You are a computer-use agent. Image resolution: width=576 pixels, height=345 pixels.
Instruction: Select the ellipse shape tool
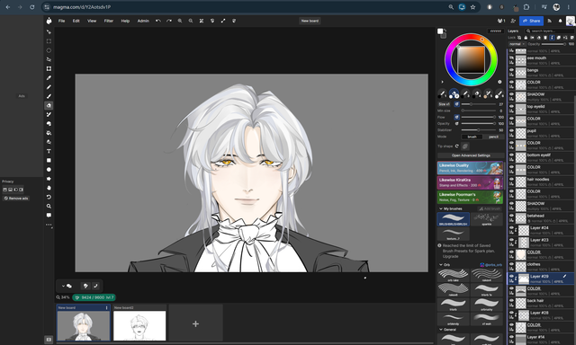[49, 170]
